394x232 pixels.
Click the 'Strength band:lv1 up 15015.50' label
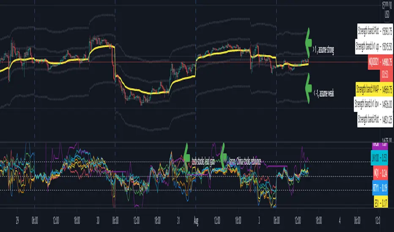pyautogui.click(x=374, y=46)
